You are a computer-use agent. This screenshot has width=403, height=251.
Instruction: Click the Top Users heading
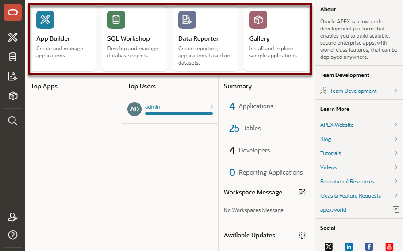[142, 86]
